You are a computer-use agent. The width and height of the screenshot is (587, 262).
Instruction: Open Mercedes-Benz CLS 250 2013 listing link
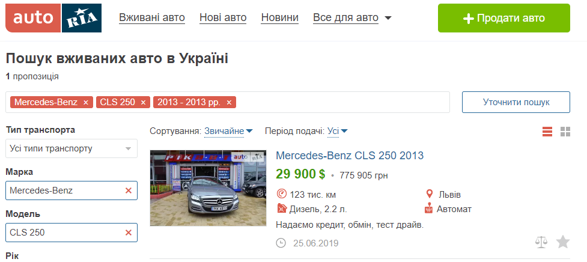[x=350, y=155]
